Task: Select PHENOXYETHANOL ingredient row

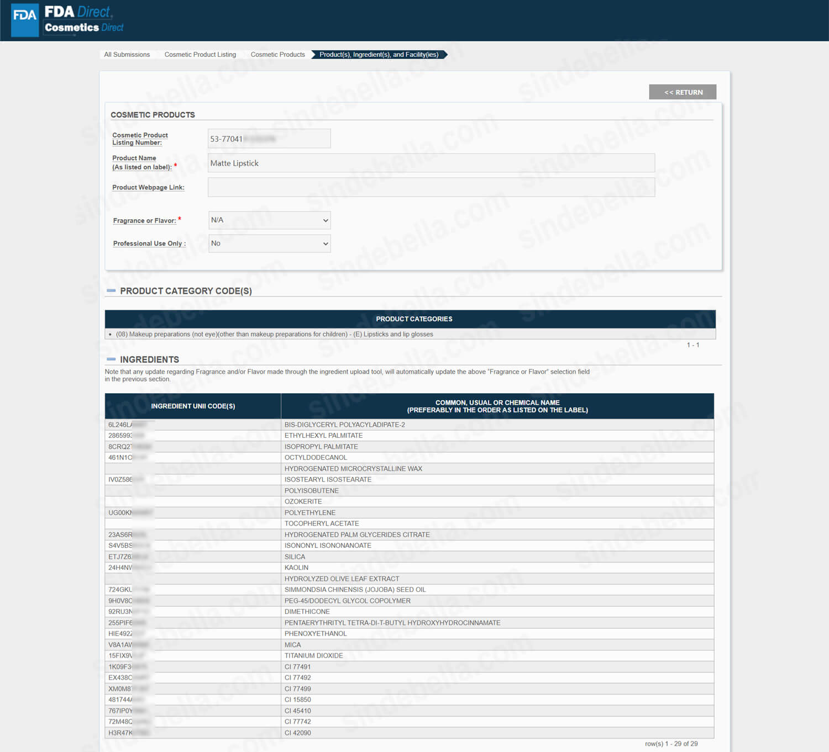Action: [410, 634]
